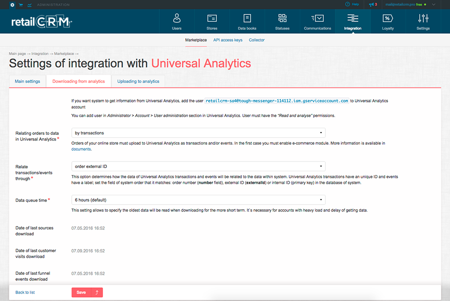Open the analytics chart icon

point(30,5)
